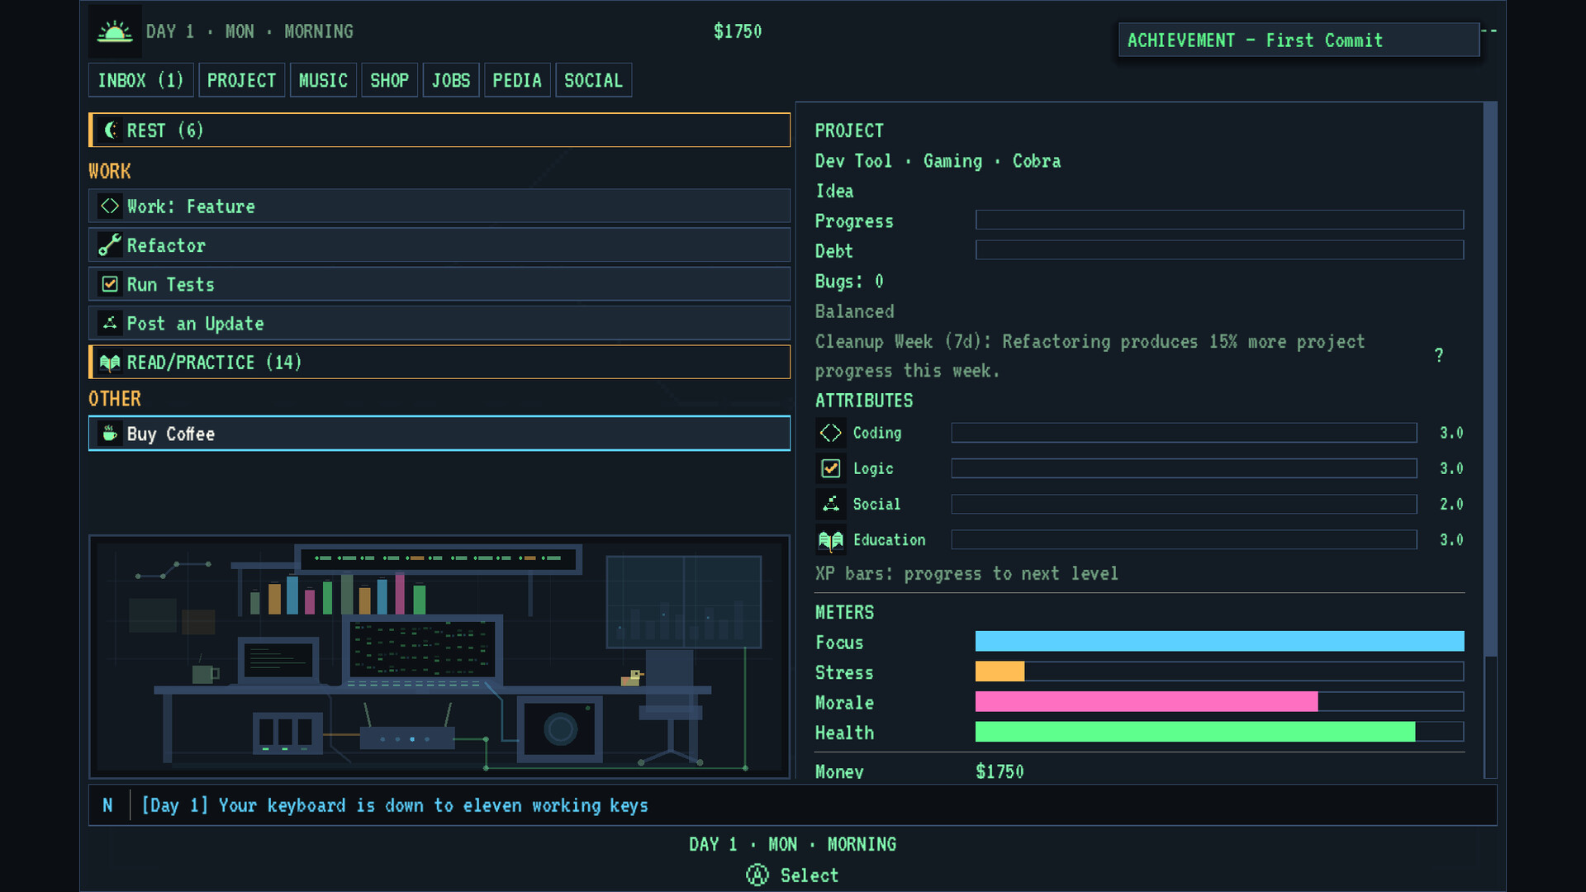The height and width of the screenshot is (892, 1586).
Task: Open the question mark help for Cleanup Week
Action: (1439, 355)
